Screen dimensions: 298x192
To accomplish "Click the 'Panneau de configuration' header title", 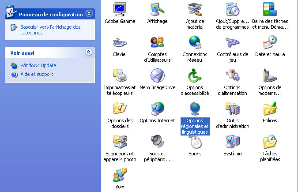I will point(51,15).
